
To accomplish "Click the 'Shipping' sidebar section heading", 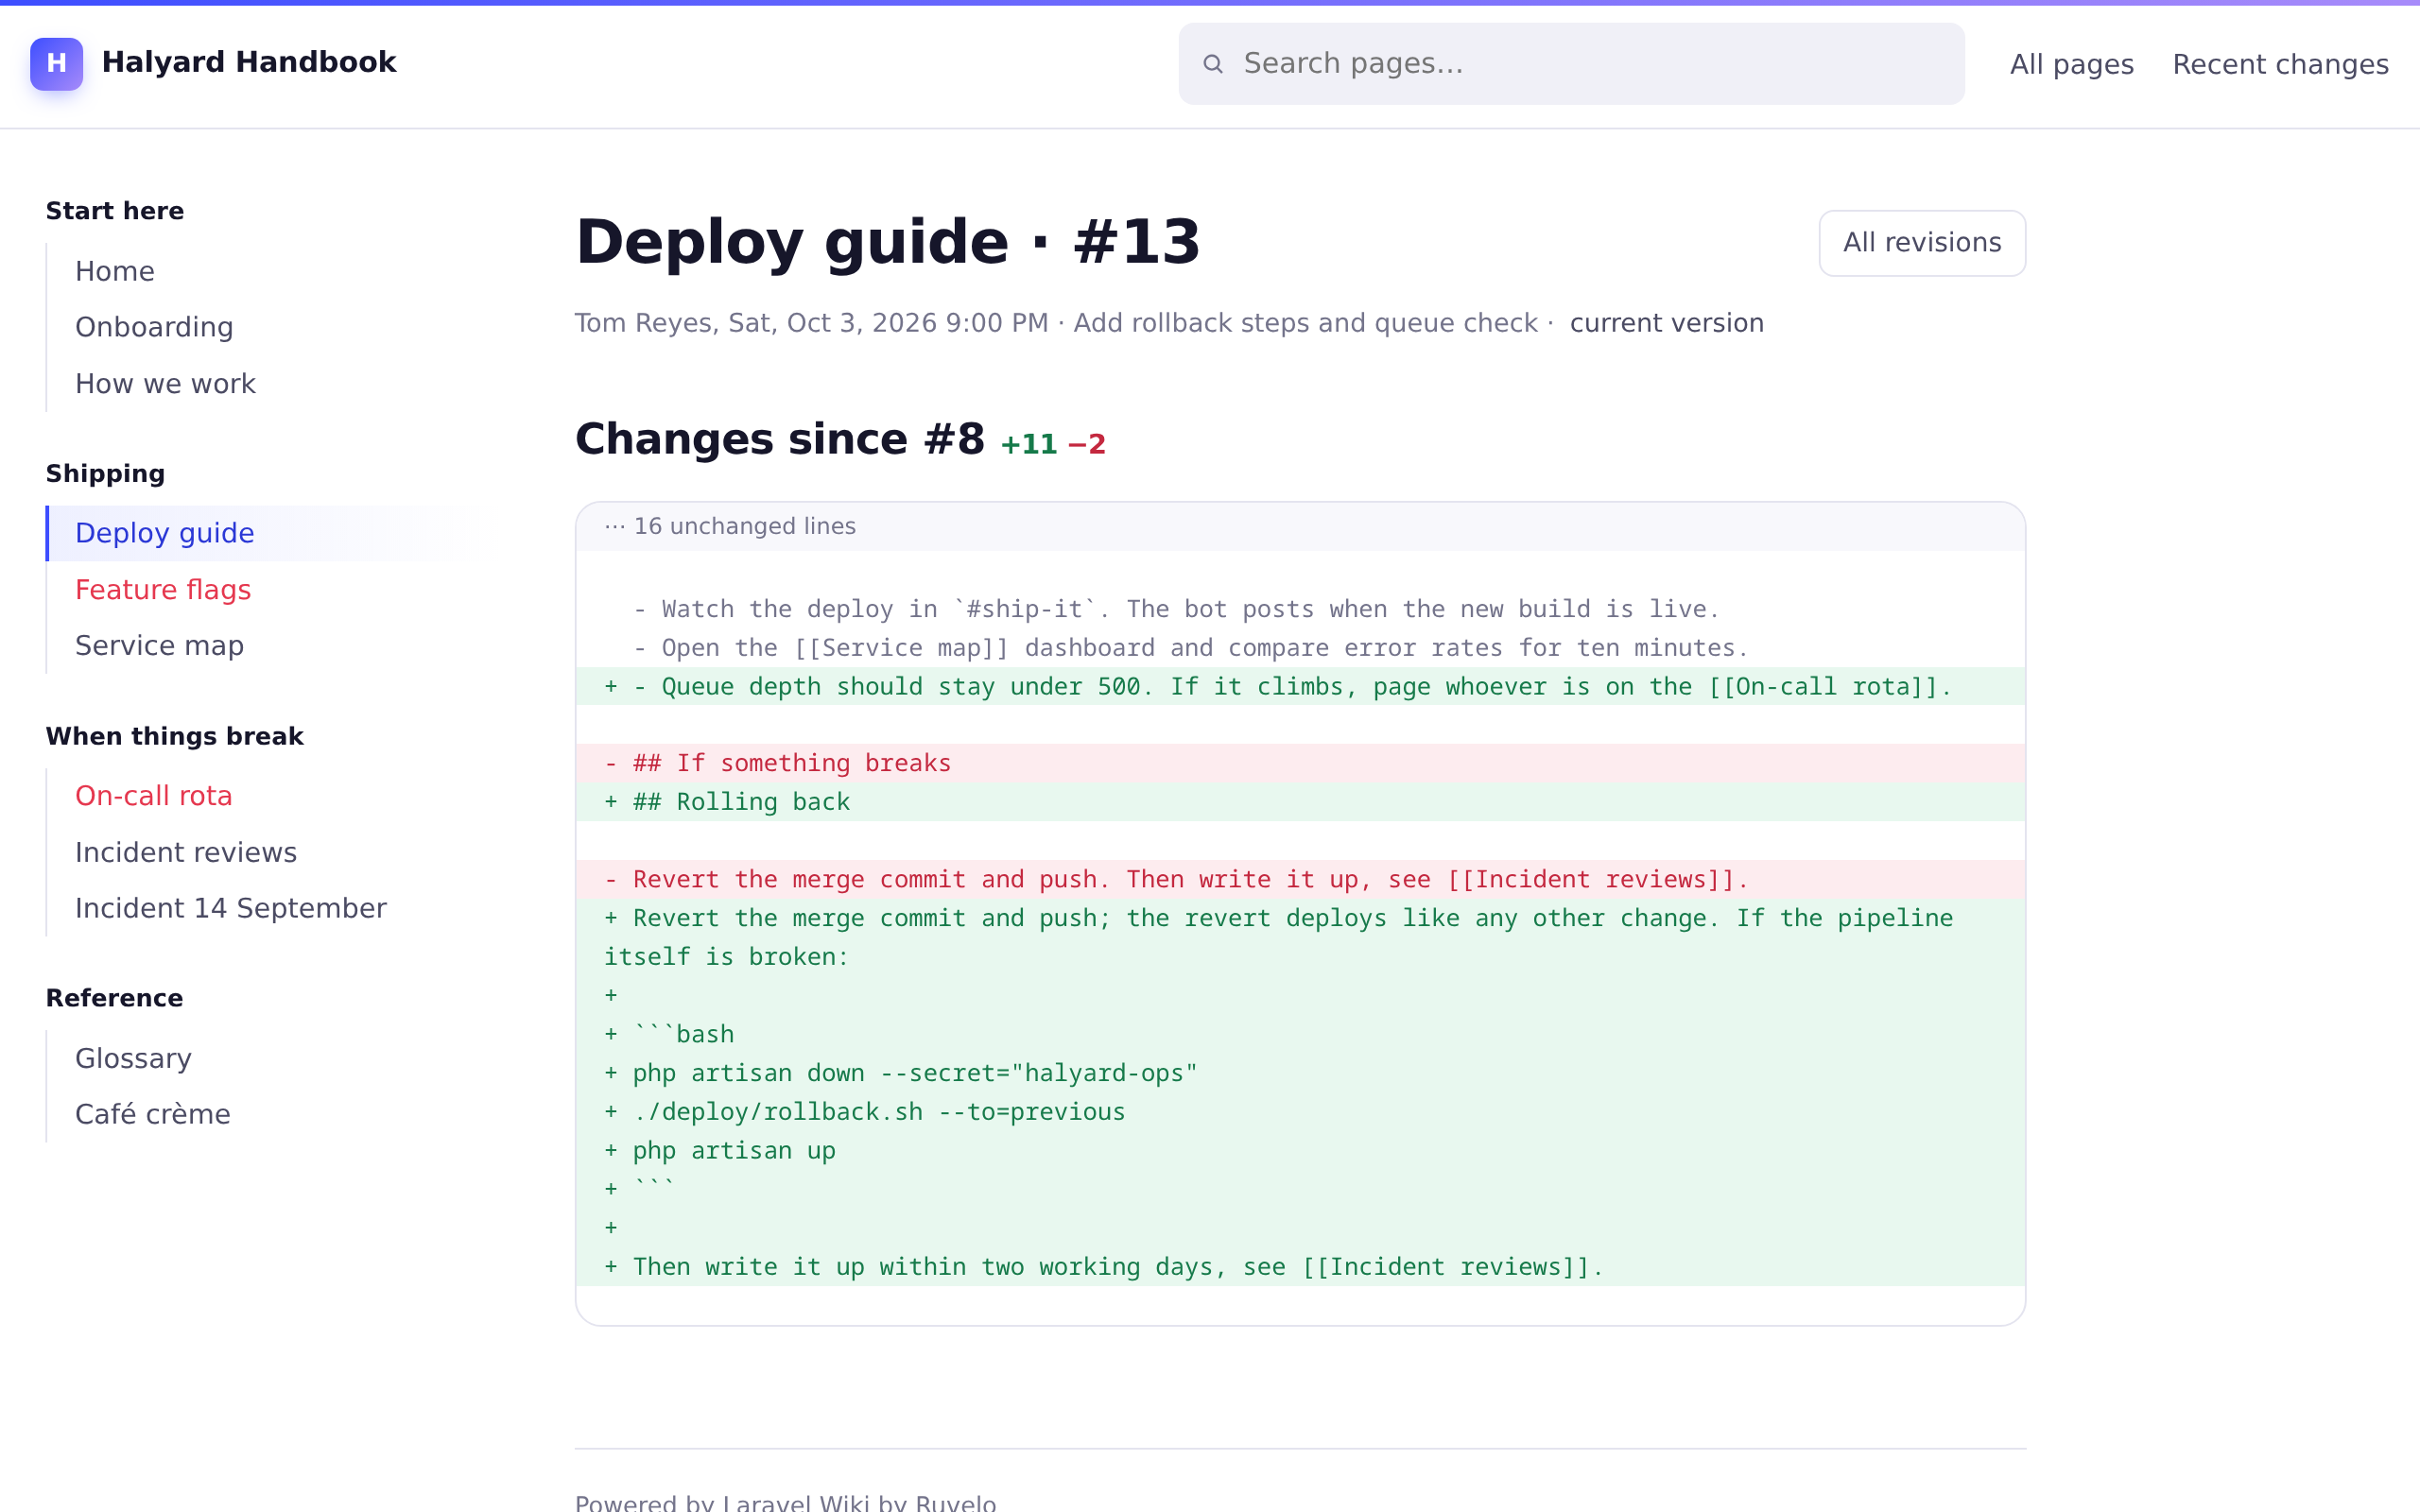I will pyautogui.click(x=105, y=474).
